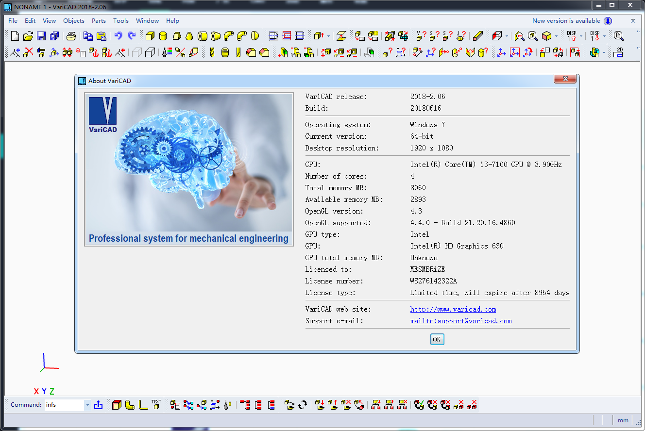Click the build value 20180616

tap(426, 108)
